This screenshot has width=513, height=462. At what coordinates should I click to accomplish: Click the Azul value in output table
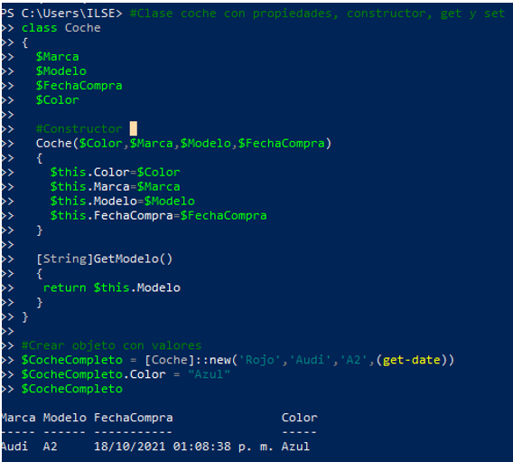[x=295, y=447]
